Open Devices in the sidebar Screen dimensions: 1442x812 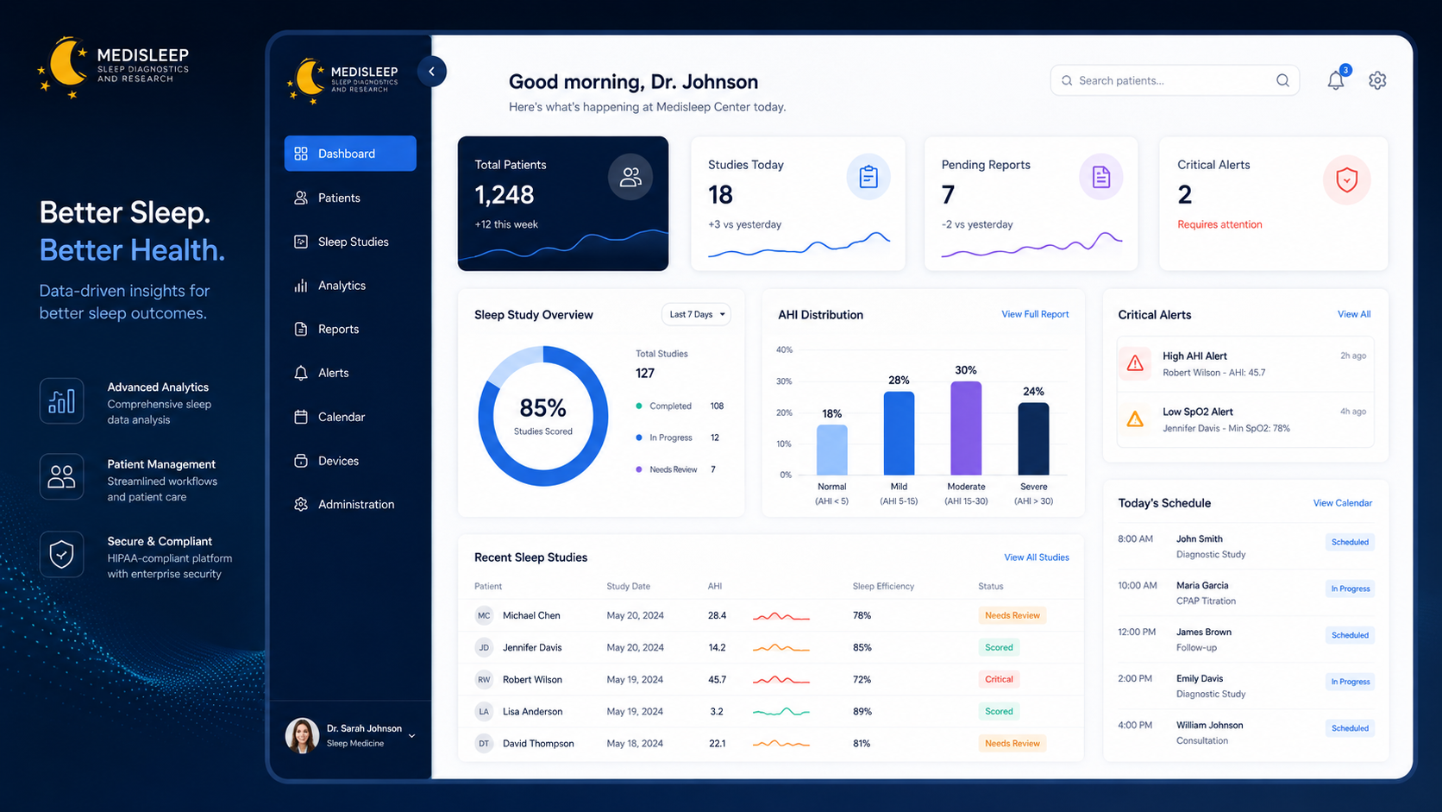[350, 461]
